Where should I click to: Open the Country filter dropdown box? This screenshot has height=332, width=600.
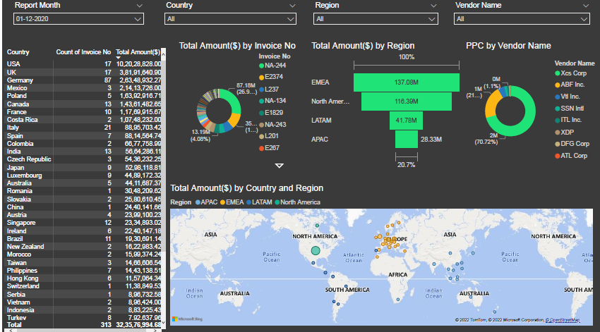click(x=230, y=19)
